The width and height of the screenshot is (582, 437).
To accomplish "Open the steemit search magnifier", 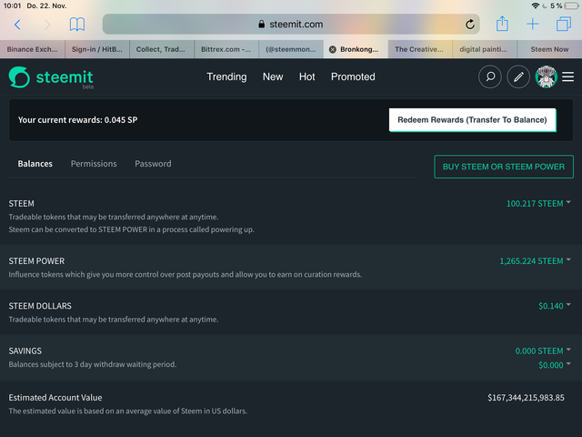I will click(490, 76).
